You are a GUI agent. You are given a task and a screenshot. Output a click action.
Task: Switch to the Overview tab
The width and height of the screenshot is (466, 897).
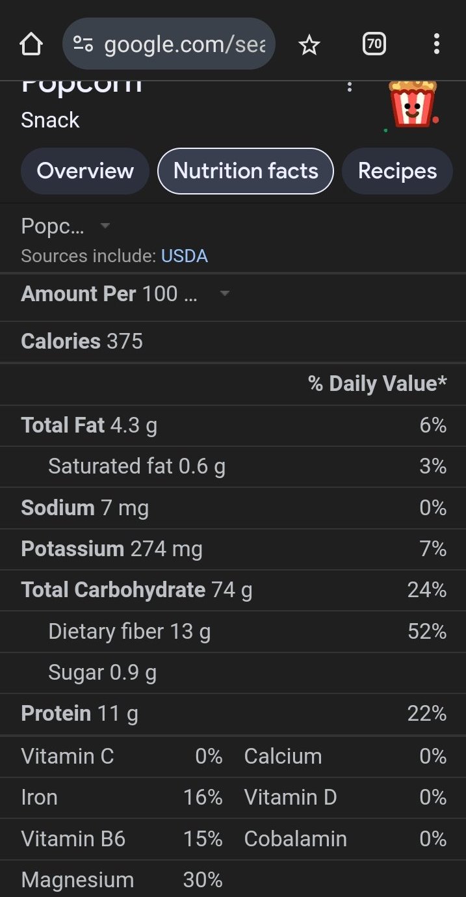tap(85, 171)
